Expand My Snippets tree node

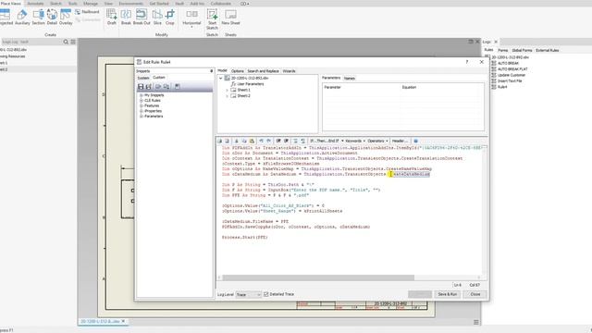click(142, 95)
